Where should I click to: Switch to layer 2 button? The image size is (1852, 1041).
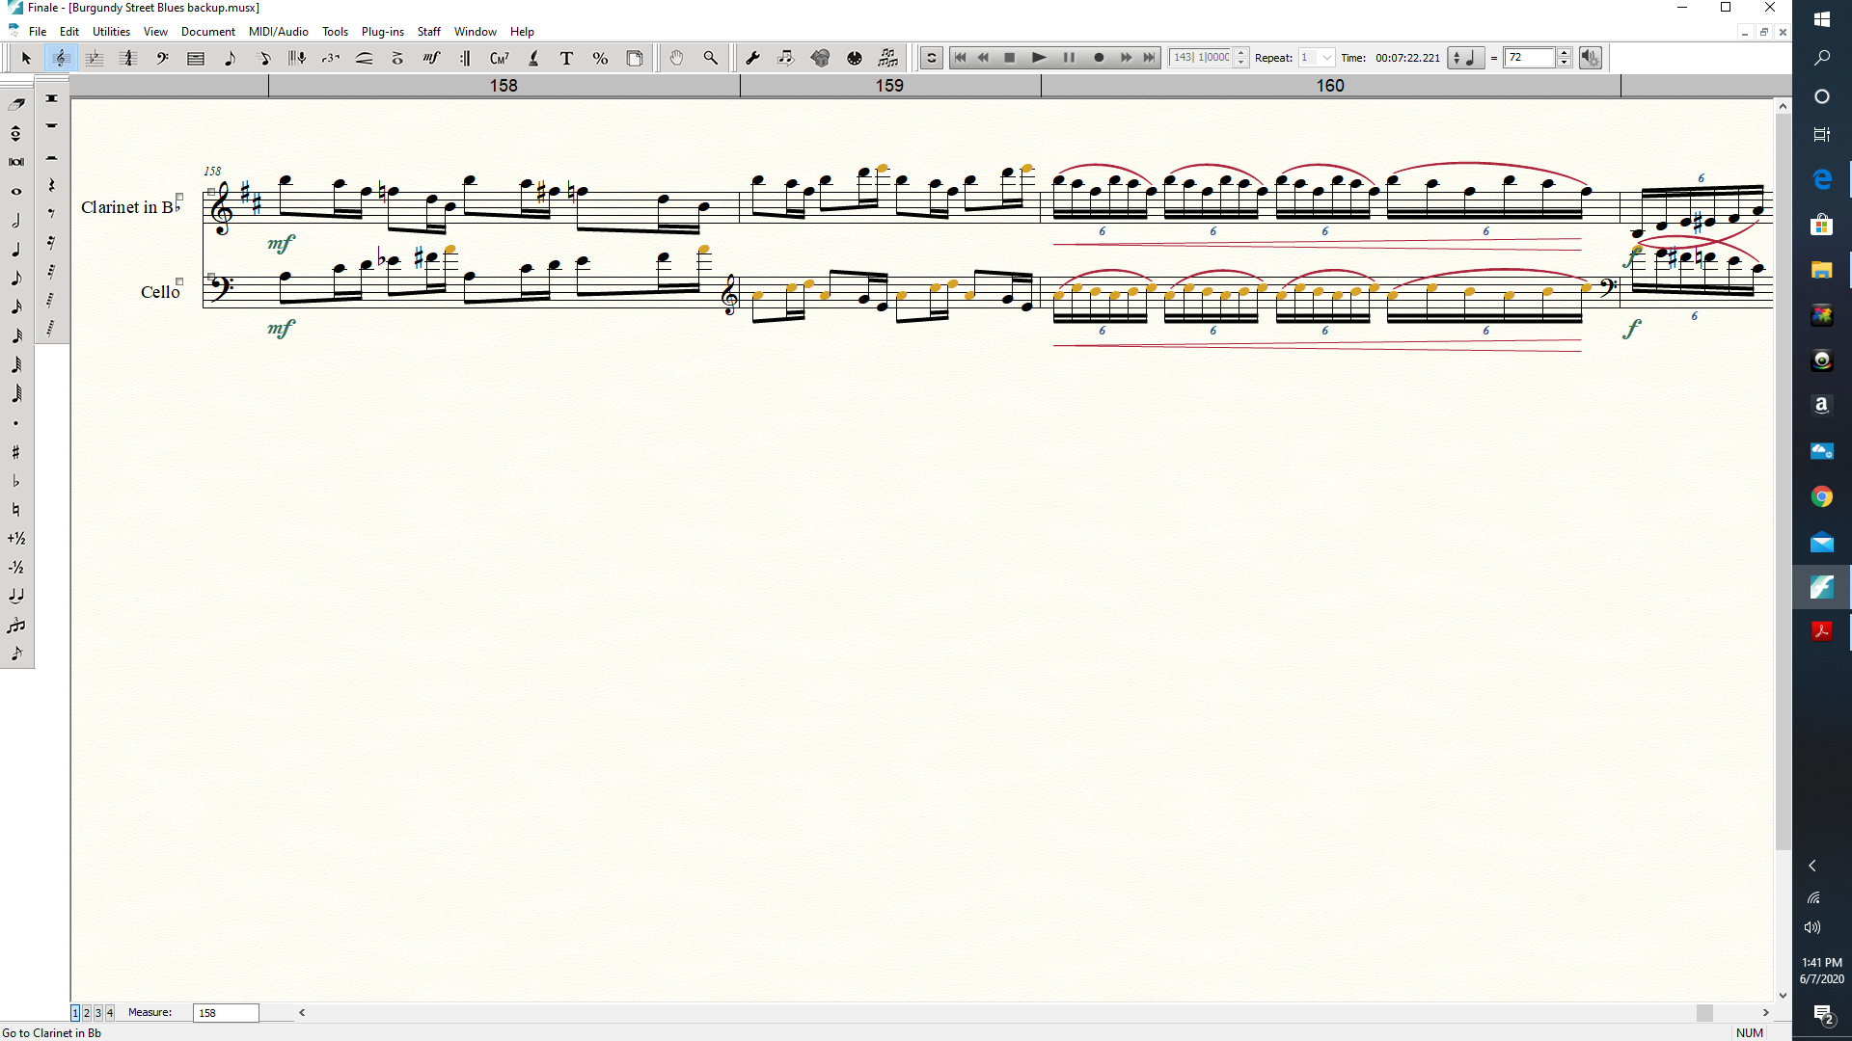pyautogui.click(x=87, y=1013)
